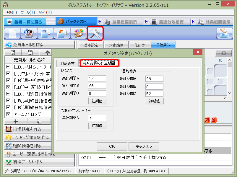This screenshot has height=177, width=237.
Task: Open the バックテスト step tab
Action: click(76, 21)
